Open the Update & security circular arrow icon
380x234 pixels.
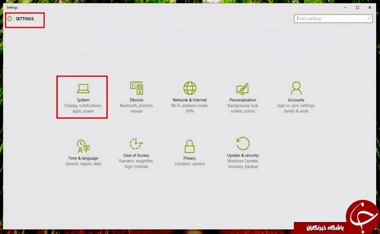[243, 144]
